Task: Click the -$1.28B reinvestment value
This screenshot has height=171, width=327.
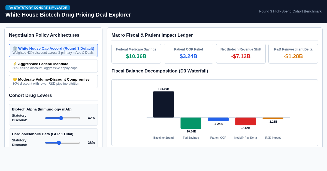Action: click(x=293, y=56)
